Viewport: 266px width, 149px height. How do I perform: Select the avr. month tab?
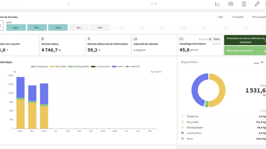point(79,27)
